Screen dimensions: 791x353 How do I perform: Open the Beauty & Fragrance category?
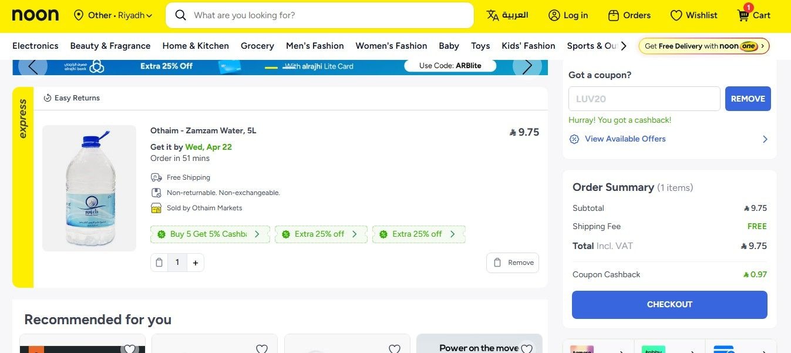point(110,46)
